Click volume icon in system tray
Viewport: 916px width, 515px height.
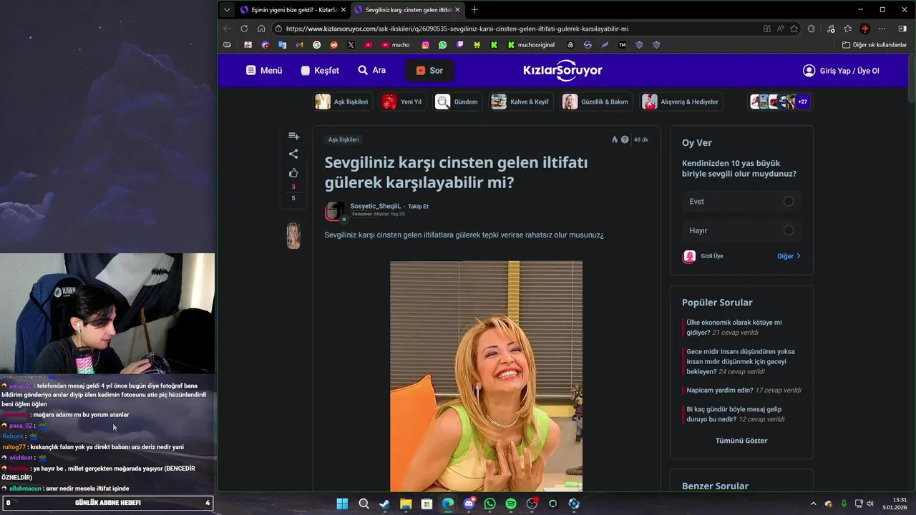click(870, 504)
